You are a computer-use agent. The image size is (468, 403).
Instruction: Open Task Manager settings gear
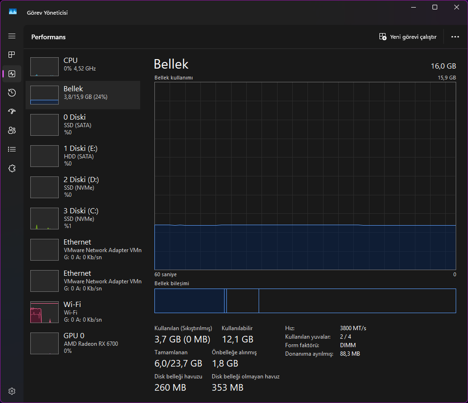click(x=12, y=391)
